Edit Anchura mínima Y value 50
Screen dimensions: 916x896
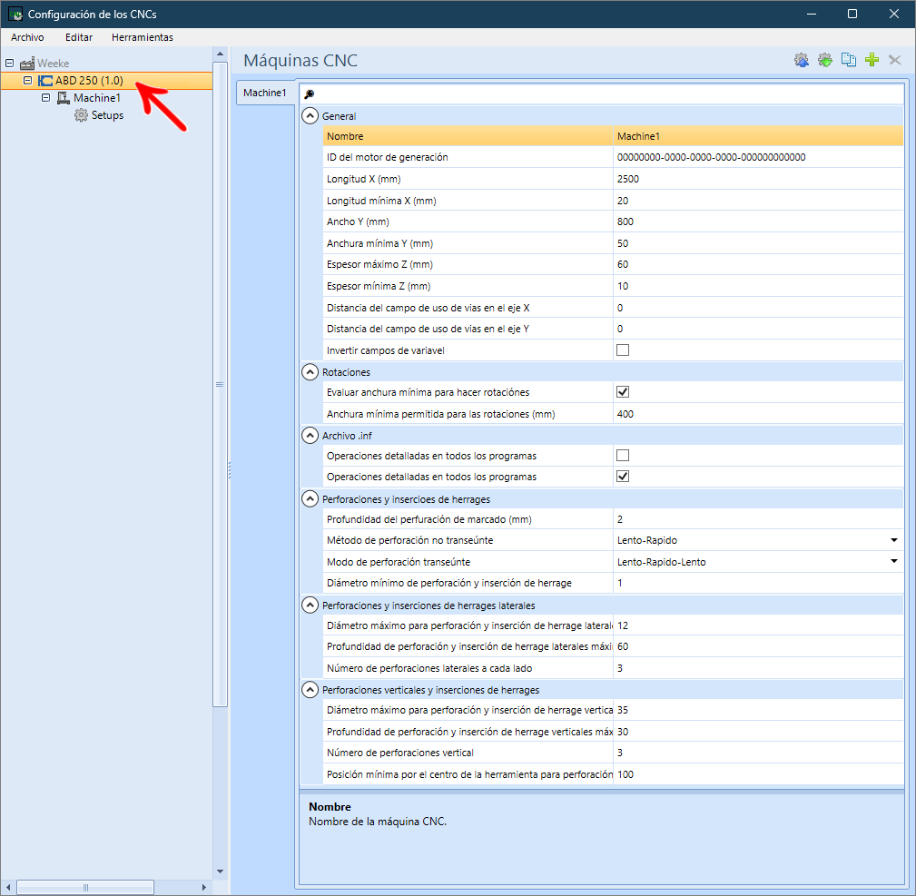pos(758,243)
